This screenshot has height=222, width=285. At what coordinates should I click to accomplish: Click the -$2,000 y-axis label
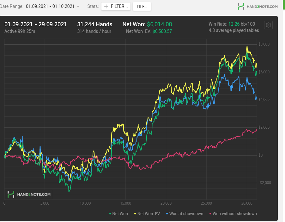265,183
